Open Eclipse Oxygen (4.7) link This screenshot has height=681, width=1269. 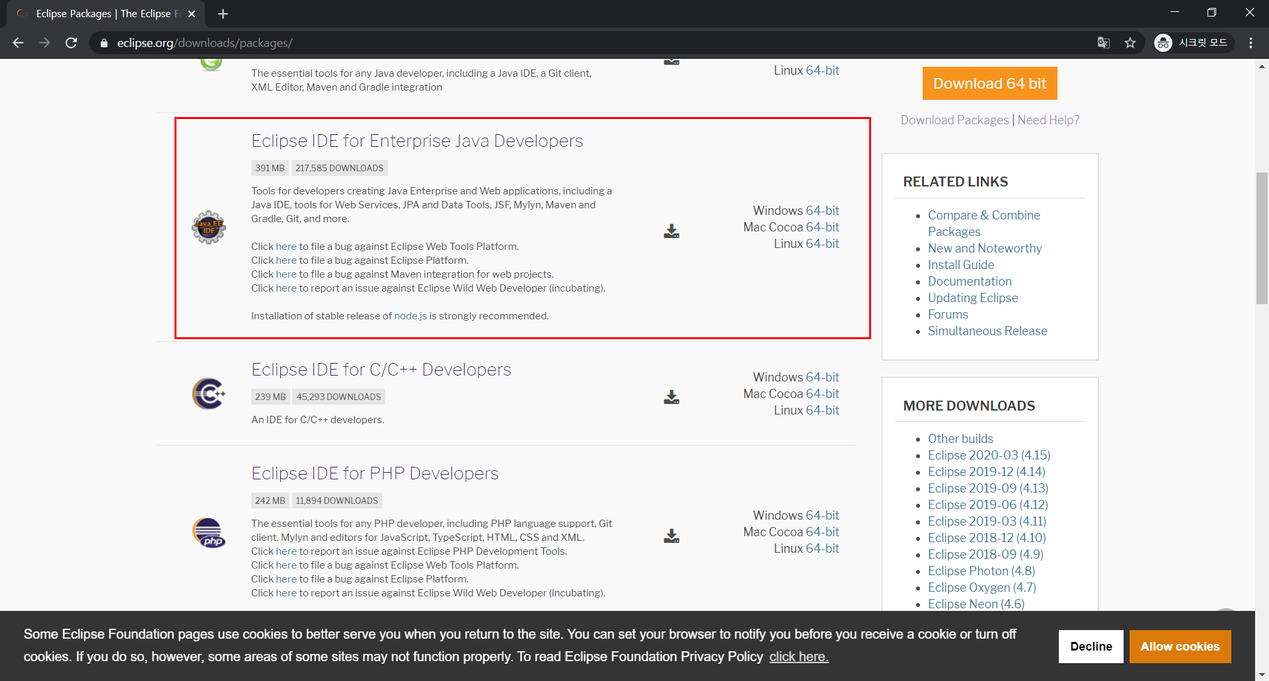click(982, 588)
